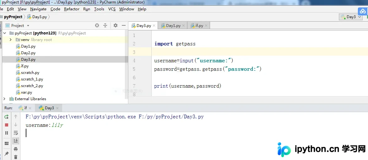Expand the venv library root folder
Viewport: 368px width, 160px height.
11,40
